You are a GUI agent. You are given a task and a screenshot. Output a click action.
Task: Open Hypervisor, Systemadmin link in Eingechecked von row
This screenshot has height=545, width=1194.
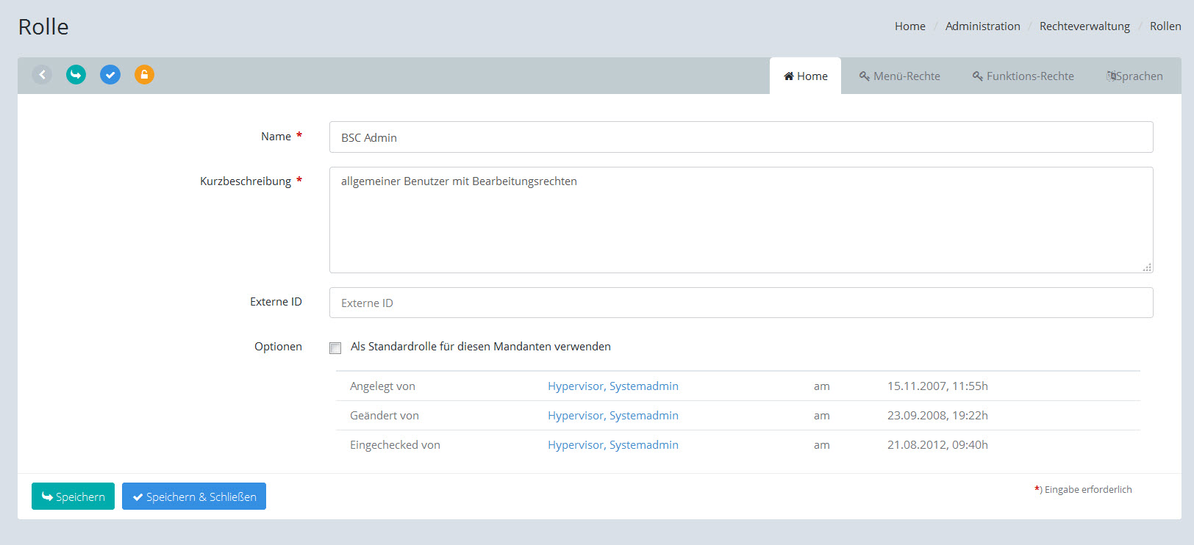(x=612, y=445)
